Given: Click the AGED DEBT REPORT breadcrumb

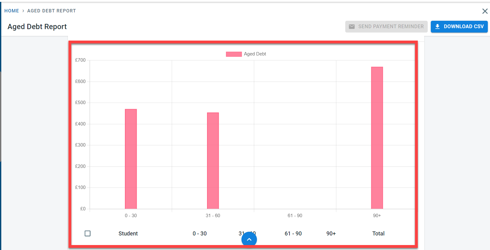Looking at the screenshot, I should (51, 11).
